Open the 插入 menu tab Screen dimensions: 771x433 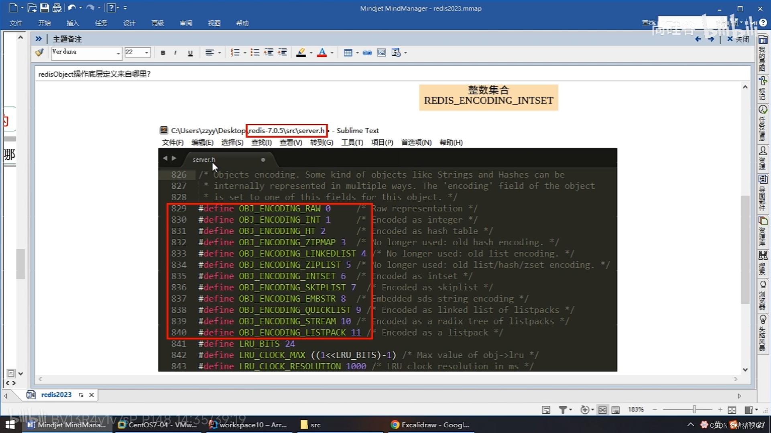pyautogui.click(x=73, y=23)
